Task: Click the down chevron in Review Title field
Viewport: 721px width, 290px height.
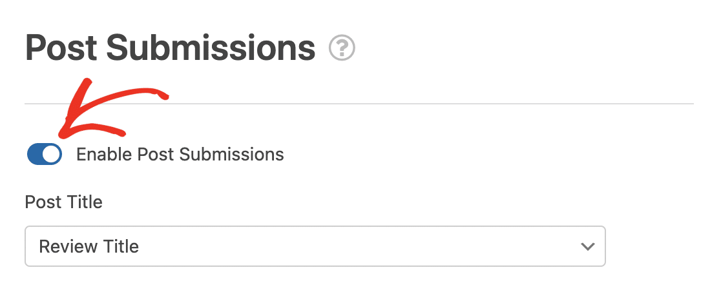Action: (588, 246)
